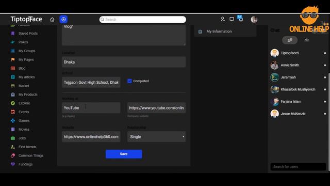Toggle the school Completed checkbox
Image resolution: width=330 pixels, height=186 pixels.
pos(129,81)
